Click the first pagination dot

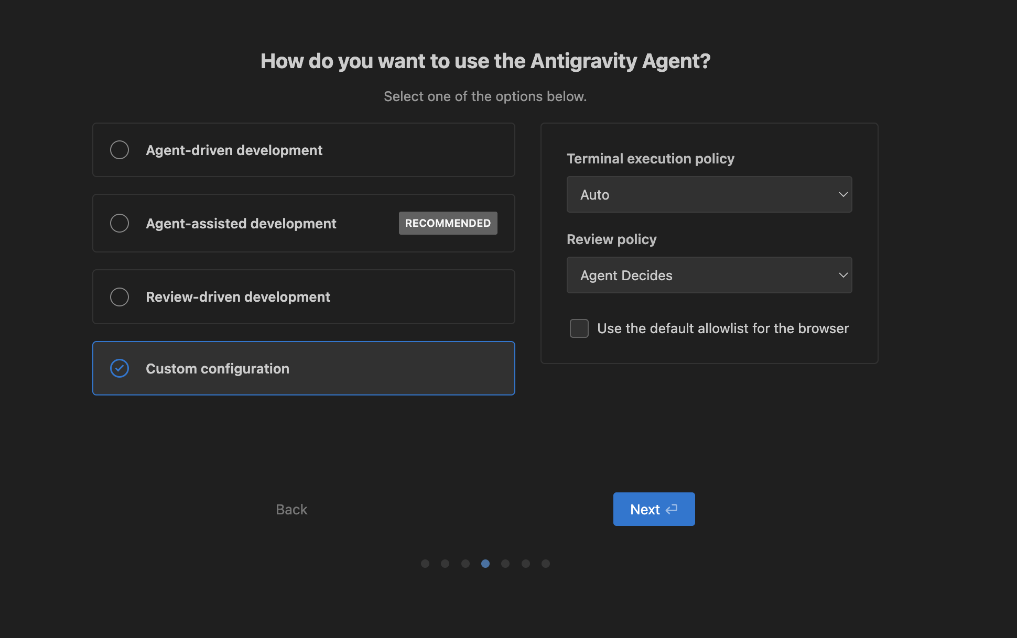pos(425,564)
